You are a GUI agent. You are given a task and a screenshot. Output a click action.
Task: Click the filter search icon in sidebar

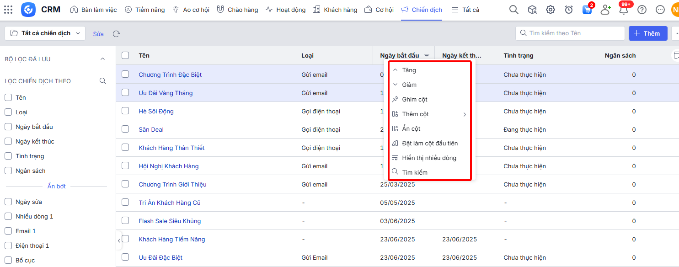103,81
